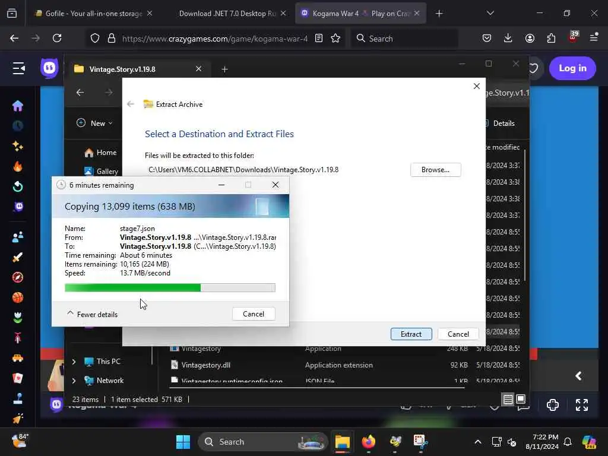Open Home in Explorer navigation pane
This screenshot has width=608, height=456.
point(100,153)
